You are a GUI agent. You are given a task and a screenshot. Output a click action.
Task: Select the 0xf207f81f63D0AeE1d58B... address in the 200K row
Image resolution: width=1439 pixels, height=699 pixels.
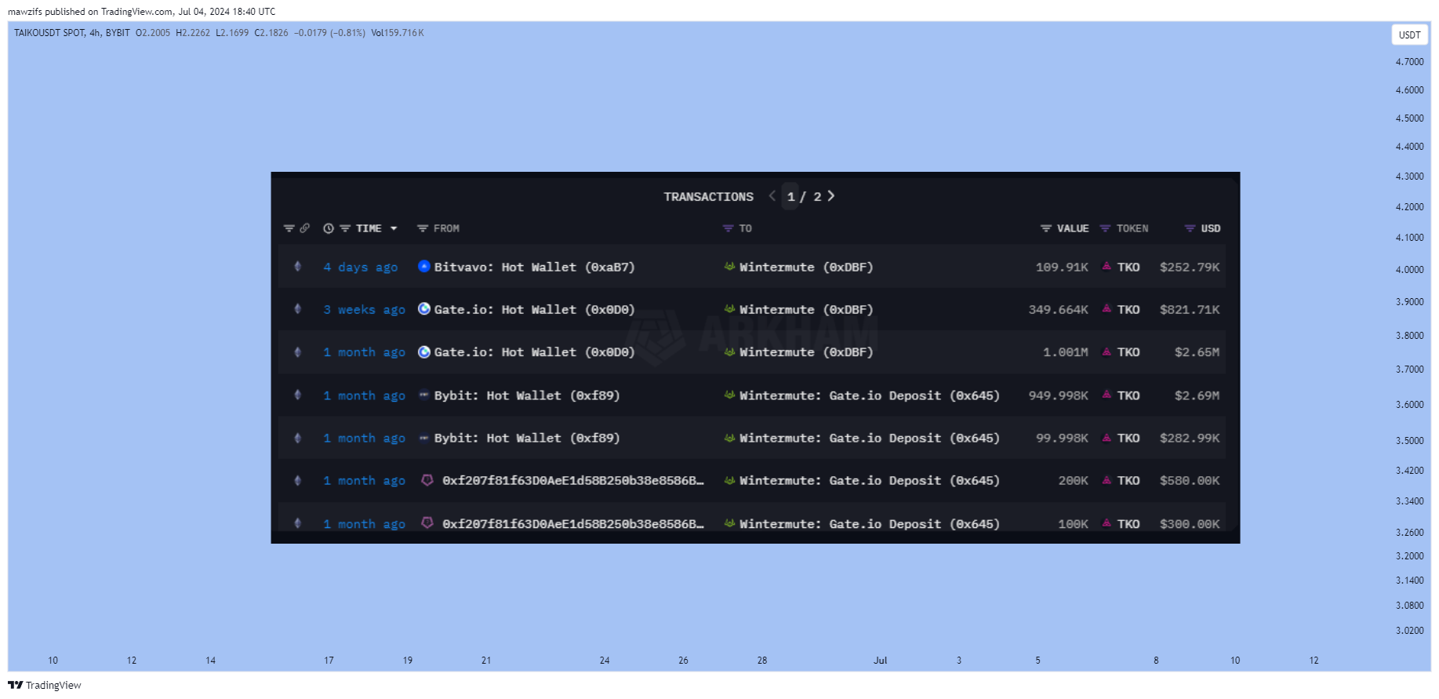pyautogui.click(x=573, y=481)
